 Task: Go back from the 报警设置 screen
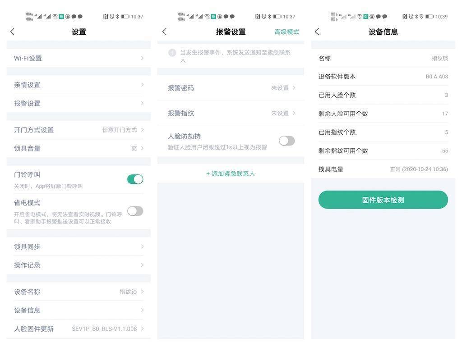pyautogui.click(x=164, y=32)
